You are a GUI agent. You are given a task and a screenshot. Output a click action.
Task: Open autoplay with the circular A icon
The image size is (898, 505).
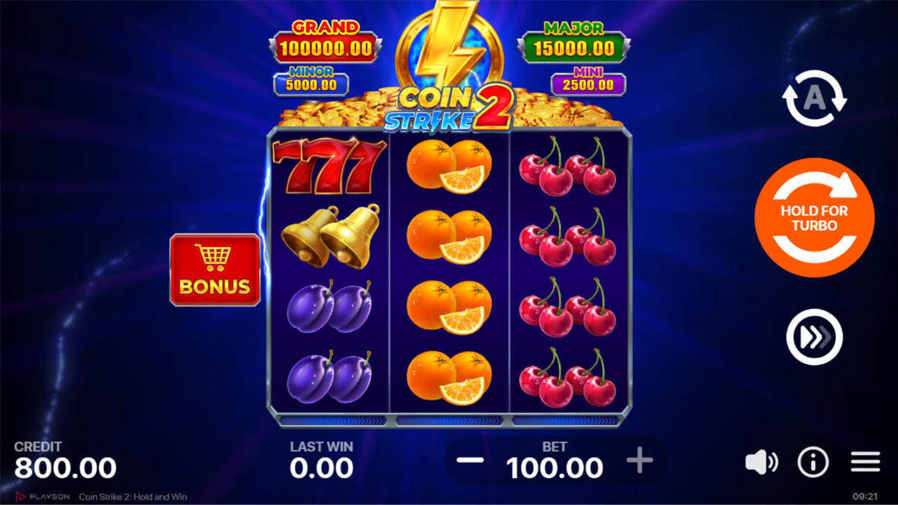tap(814, 98)
